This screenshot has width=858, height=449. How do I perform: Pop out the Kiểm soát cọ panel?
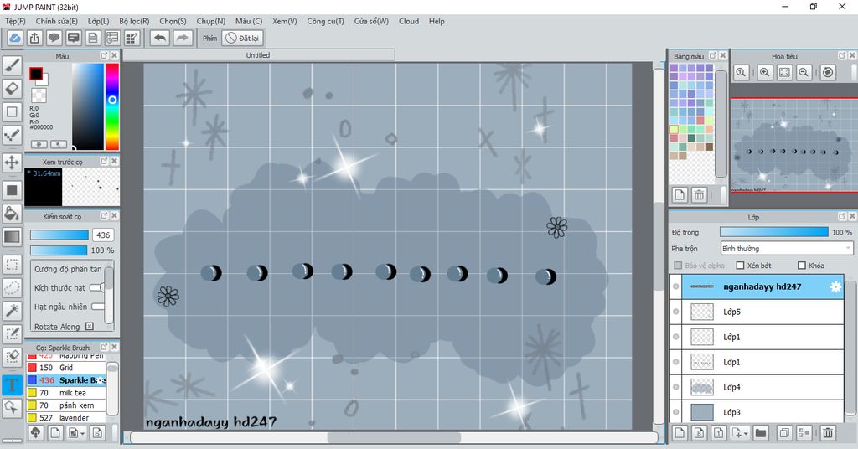(x=104, y=216)
